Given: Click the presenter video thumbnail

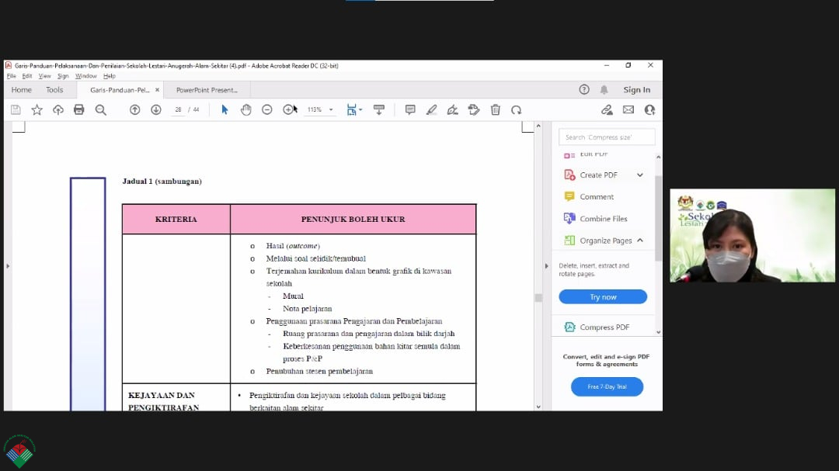Looking at the screenshot, I should (x=752, y=235).
